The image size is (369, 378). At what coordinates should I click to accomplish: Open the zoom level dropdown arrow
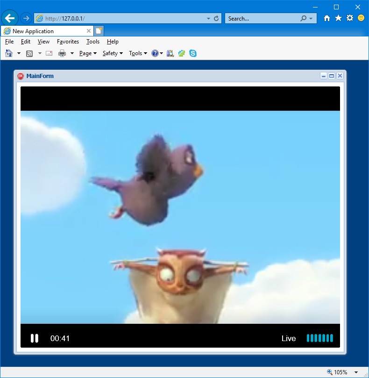coord(356,372)
